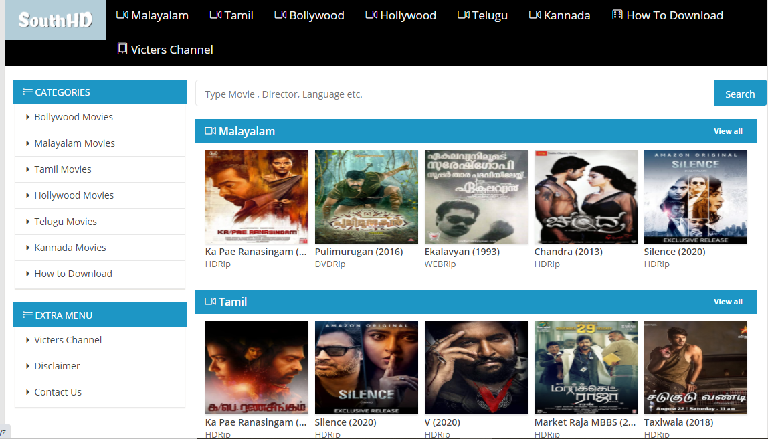Open Victers Channel in Extra Menu sidebar
The width and height of the screenshot is (768, 439).
click(68, 340)
